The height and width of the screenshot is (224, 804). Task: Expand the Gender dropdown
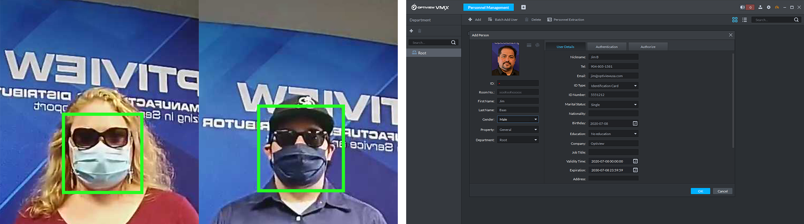535,120
